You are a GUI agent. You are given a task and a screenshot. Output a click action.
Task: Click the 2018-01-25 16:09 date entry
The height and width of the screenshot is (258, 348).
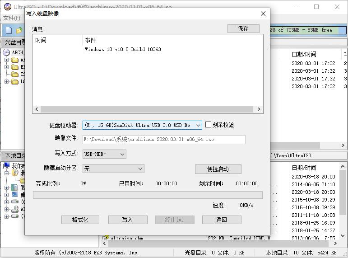pos(313,223)
